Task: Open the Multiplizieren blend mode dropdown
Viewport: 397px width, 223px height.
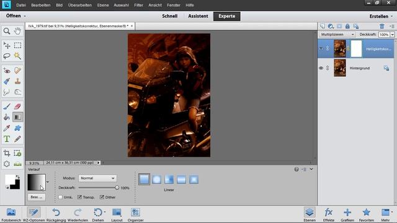Action: click(x=337, y=35)
